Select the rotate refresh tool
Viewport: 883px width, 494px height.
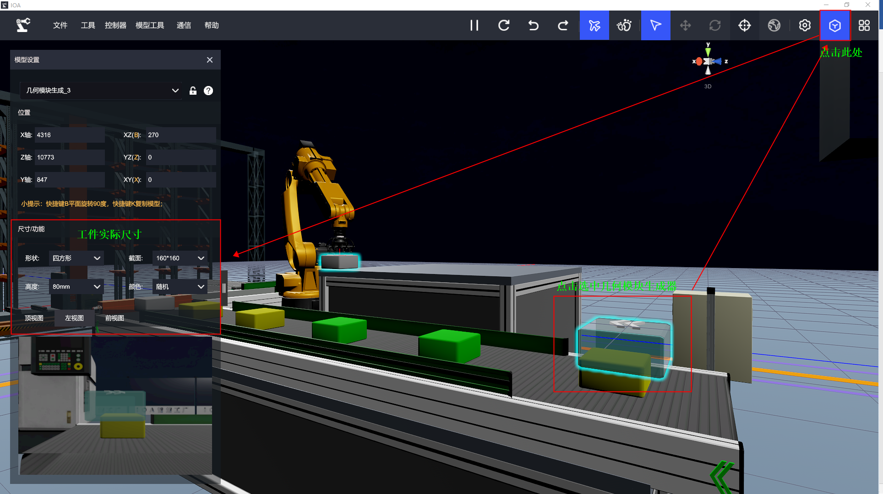click(714, 25)
